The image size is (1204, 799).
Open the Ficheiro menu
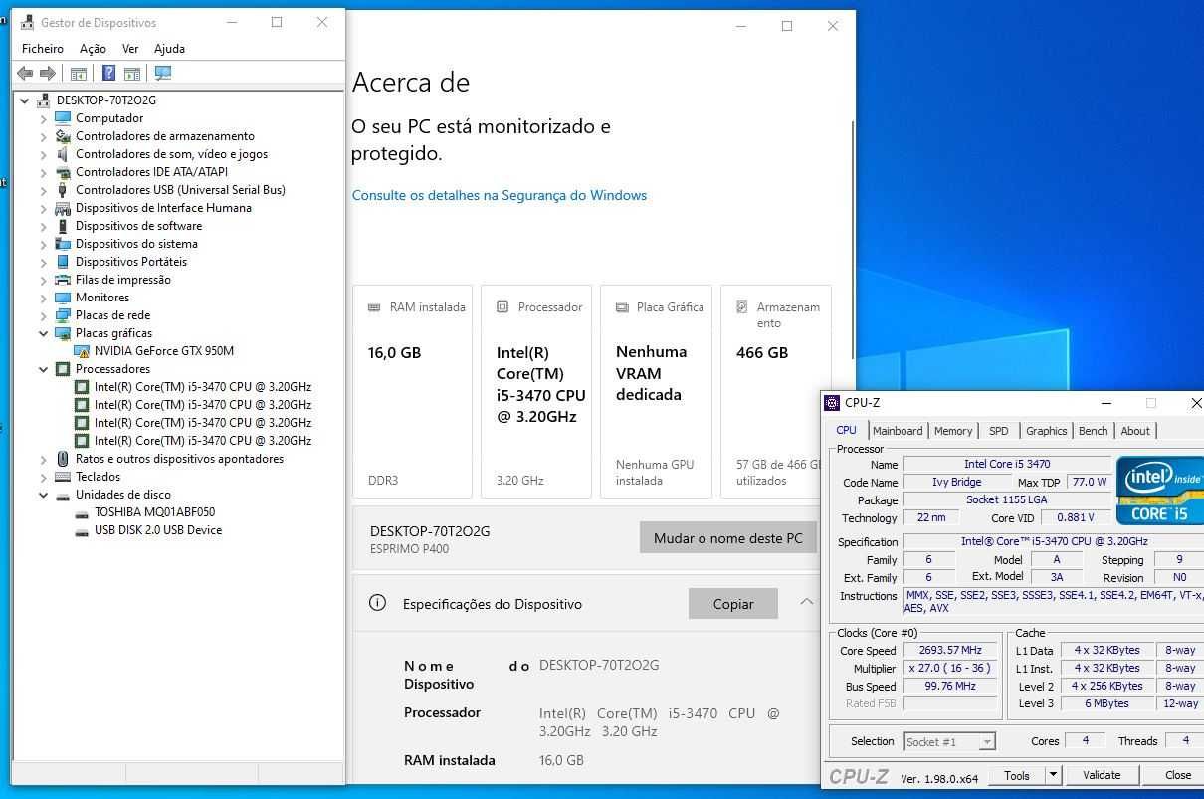point(43,49)
